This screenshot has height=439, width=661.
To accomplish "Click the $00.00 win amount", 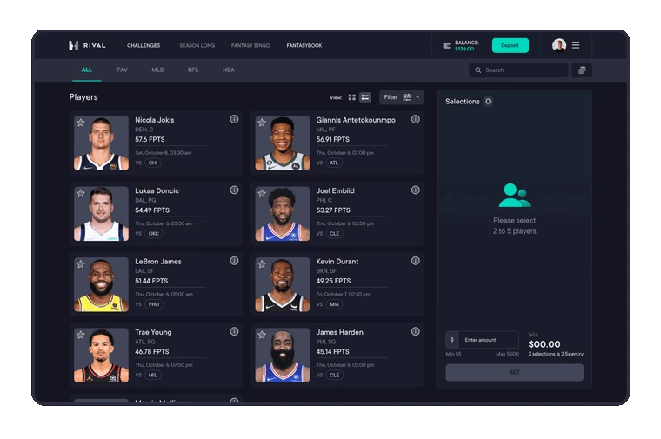I will pyautogui.click(x=544, y=344).
